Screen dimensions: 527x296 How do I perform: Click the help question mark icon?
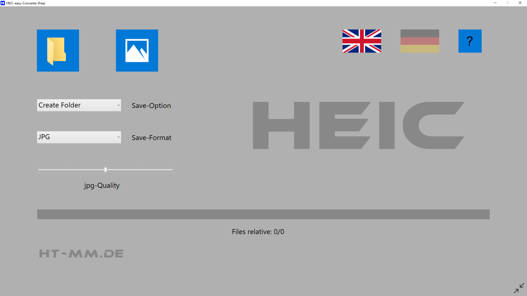point(470,41)
